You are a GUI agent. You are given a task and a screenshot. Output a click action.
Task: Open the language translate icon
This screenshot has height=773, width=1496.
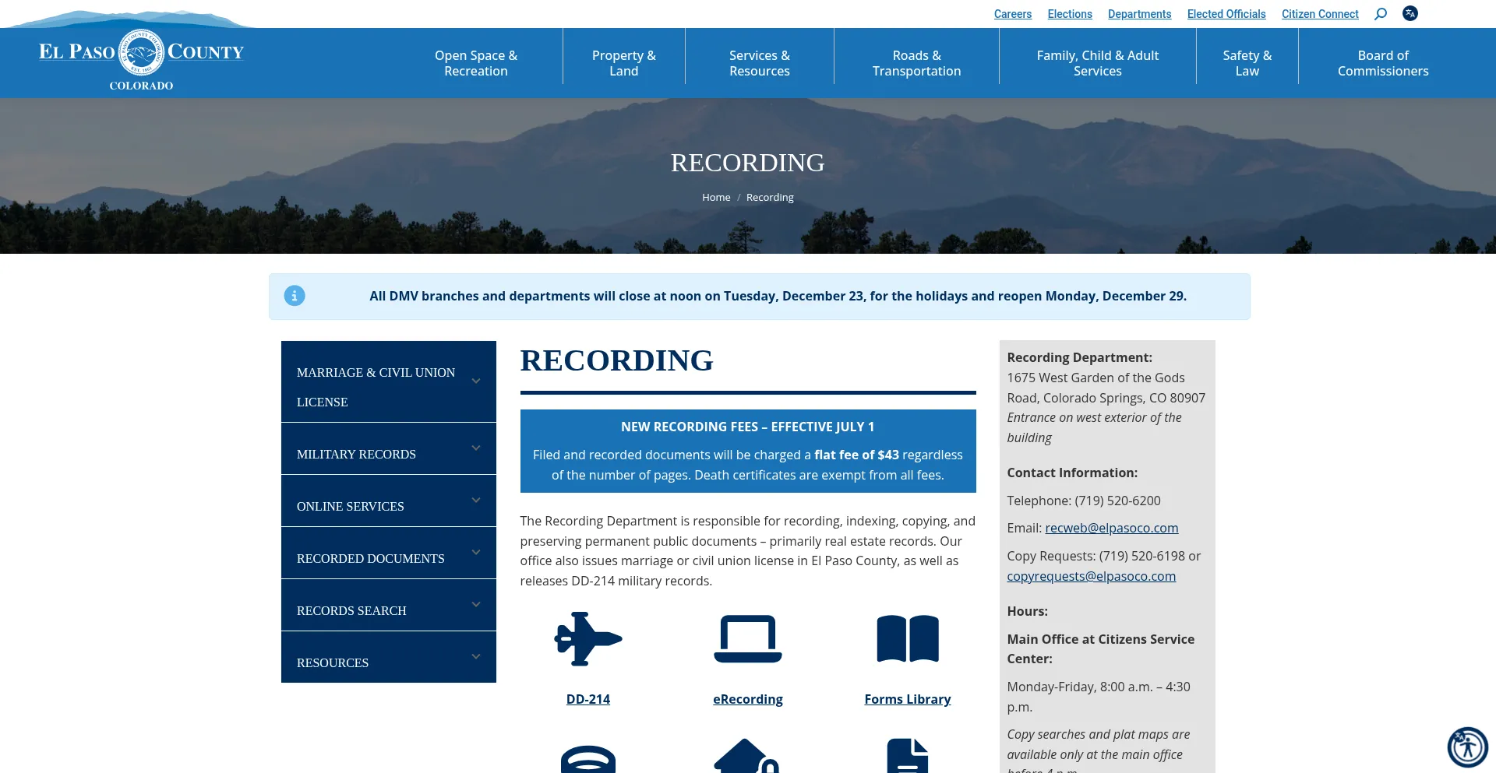[1410, 13]
